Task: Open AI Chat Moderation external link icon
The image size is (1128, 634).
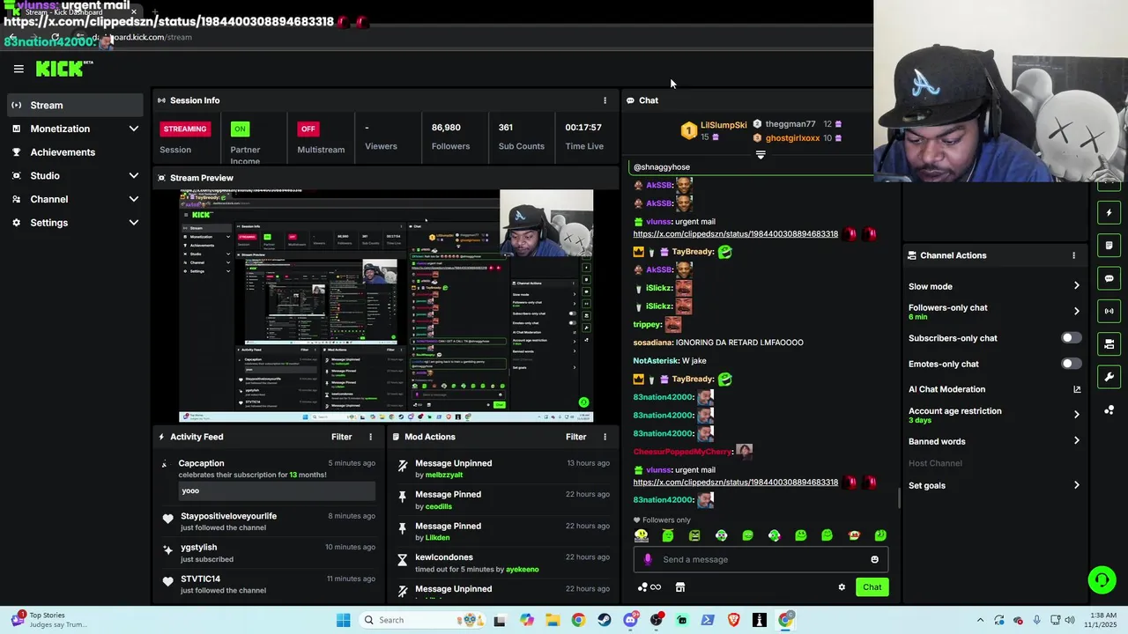Action: point(1076,389)
